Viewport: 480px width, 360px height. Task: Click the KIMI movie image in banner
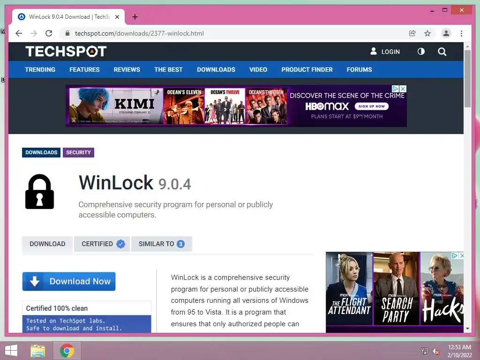pos(116,106)
